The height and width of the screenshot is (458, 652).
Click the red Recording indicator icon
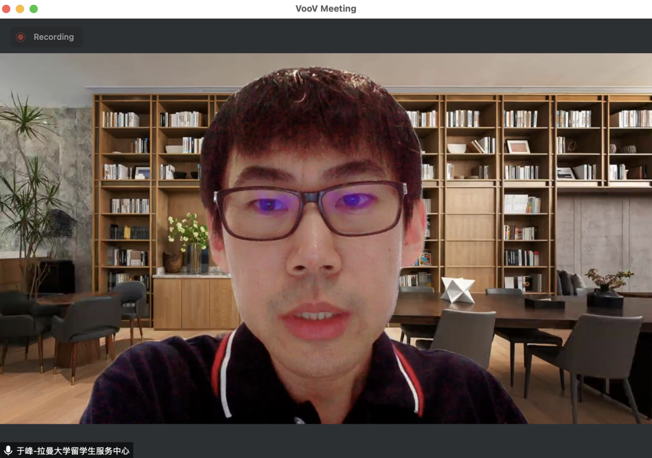click(x=21, y=37)
